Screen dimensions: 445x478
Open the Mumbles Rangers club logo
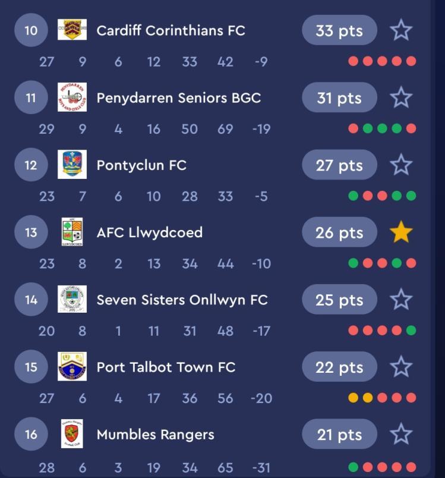72,435
